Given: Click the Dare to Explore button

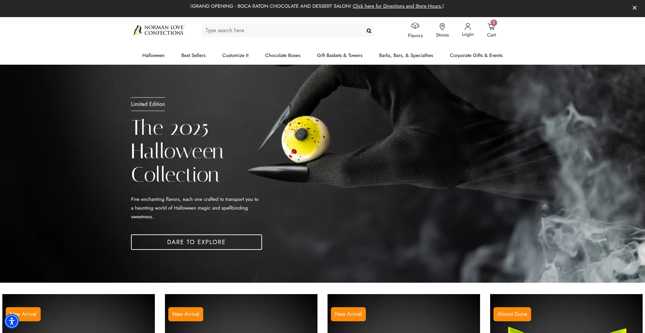Looking at the screenshot, I should click(x=196, y=242).
